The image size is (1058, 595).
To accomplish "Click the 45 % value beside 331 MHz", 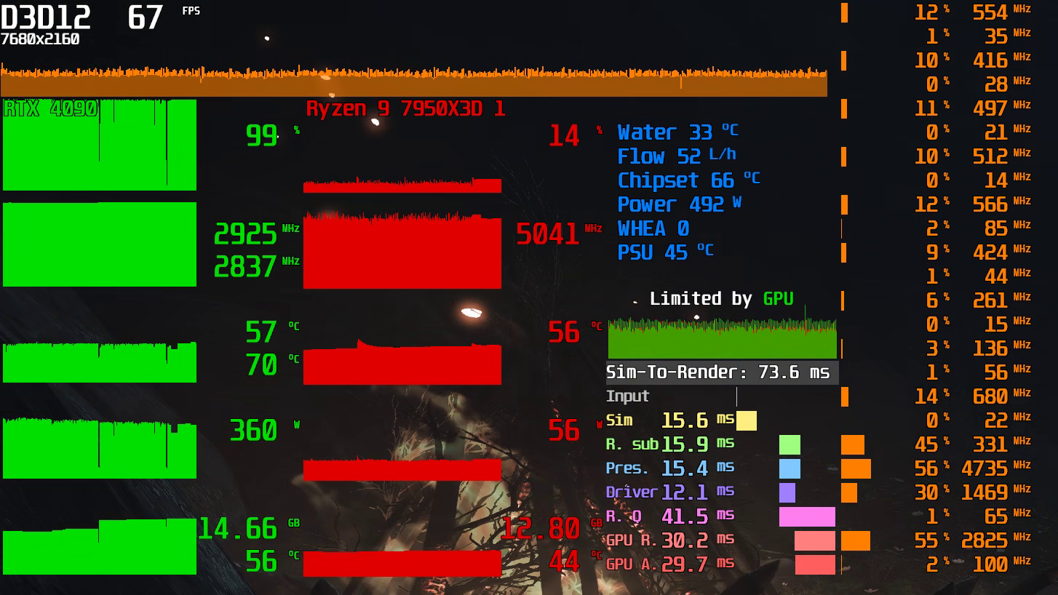I will tap(932, 444).
